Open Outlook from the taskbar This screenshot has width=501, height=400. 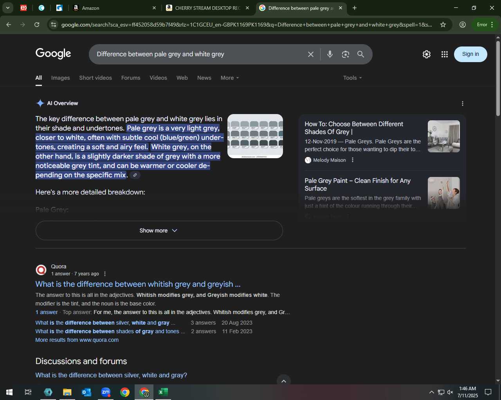87,392
